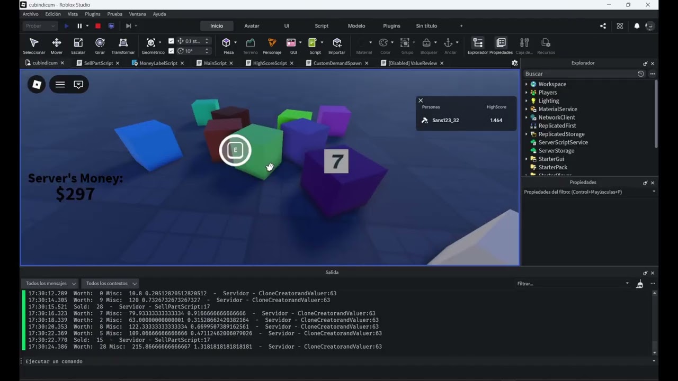
Task: Click the Buscar search field in Explorador
Action: [579, 74]
